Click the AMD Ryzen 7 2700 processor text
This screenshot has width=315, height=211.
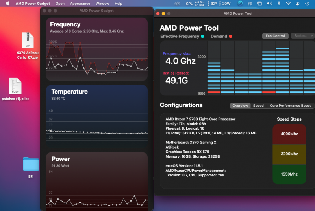point(200,119)
